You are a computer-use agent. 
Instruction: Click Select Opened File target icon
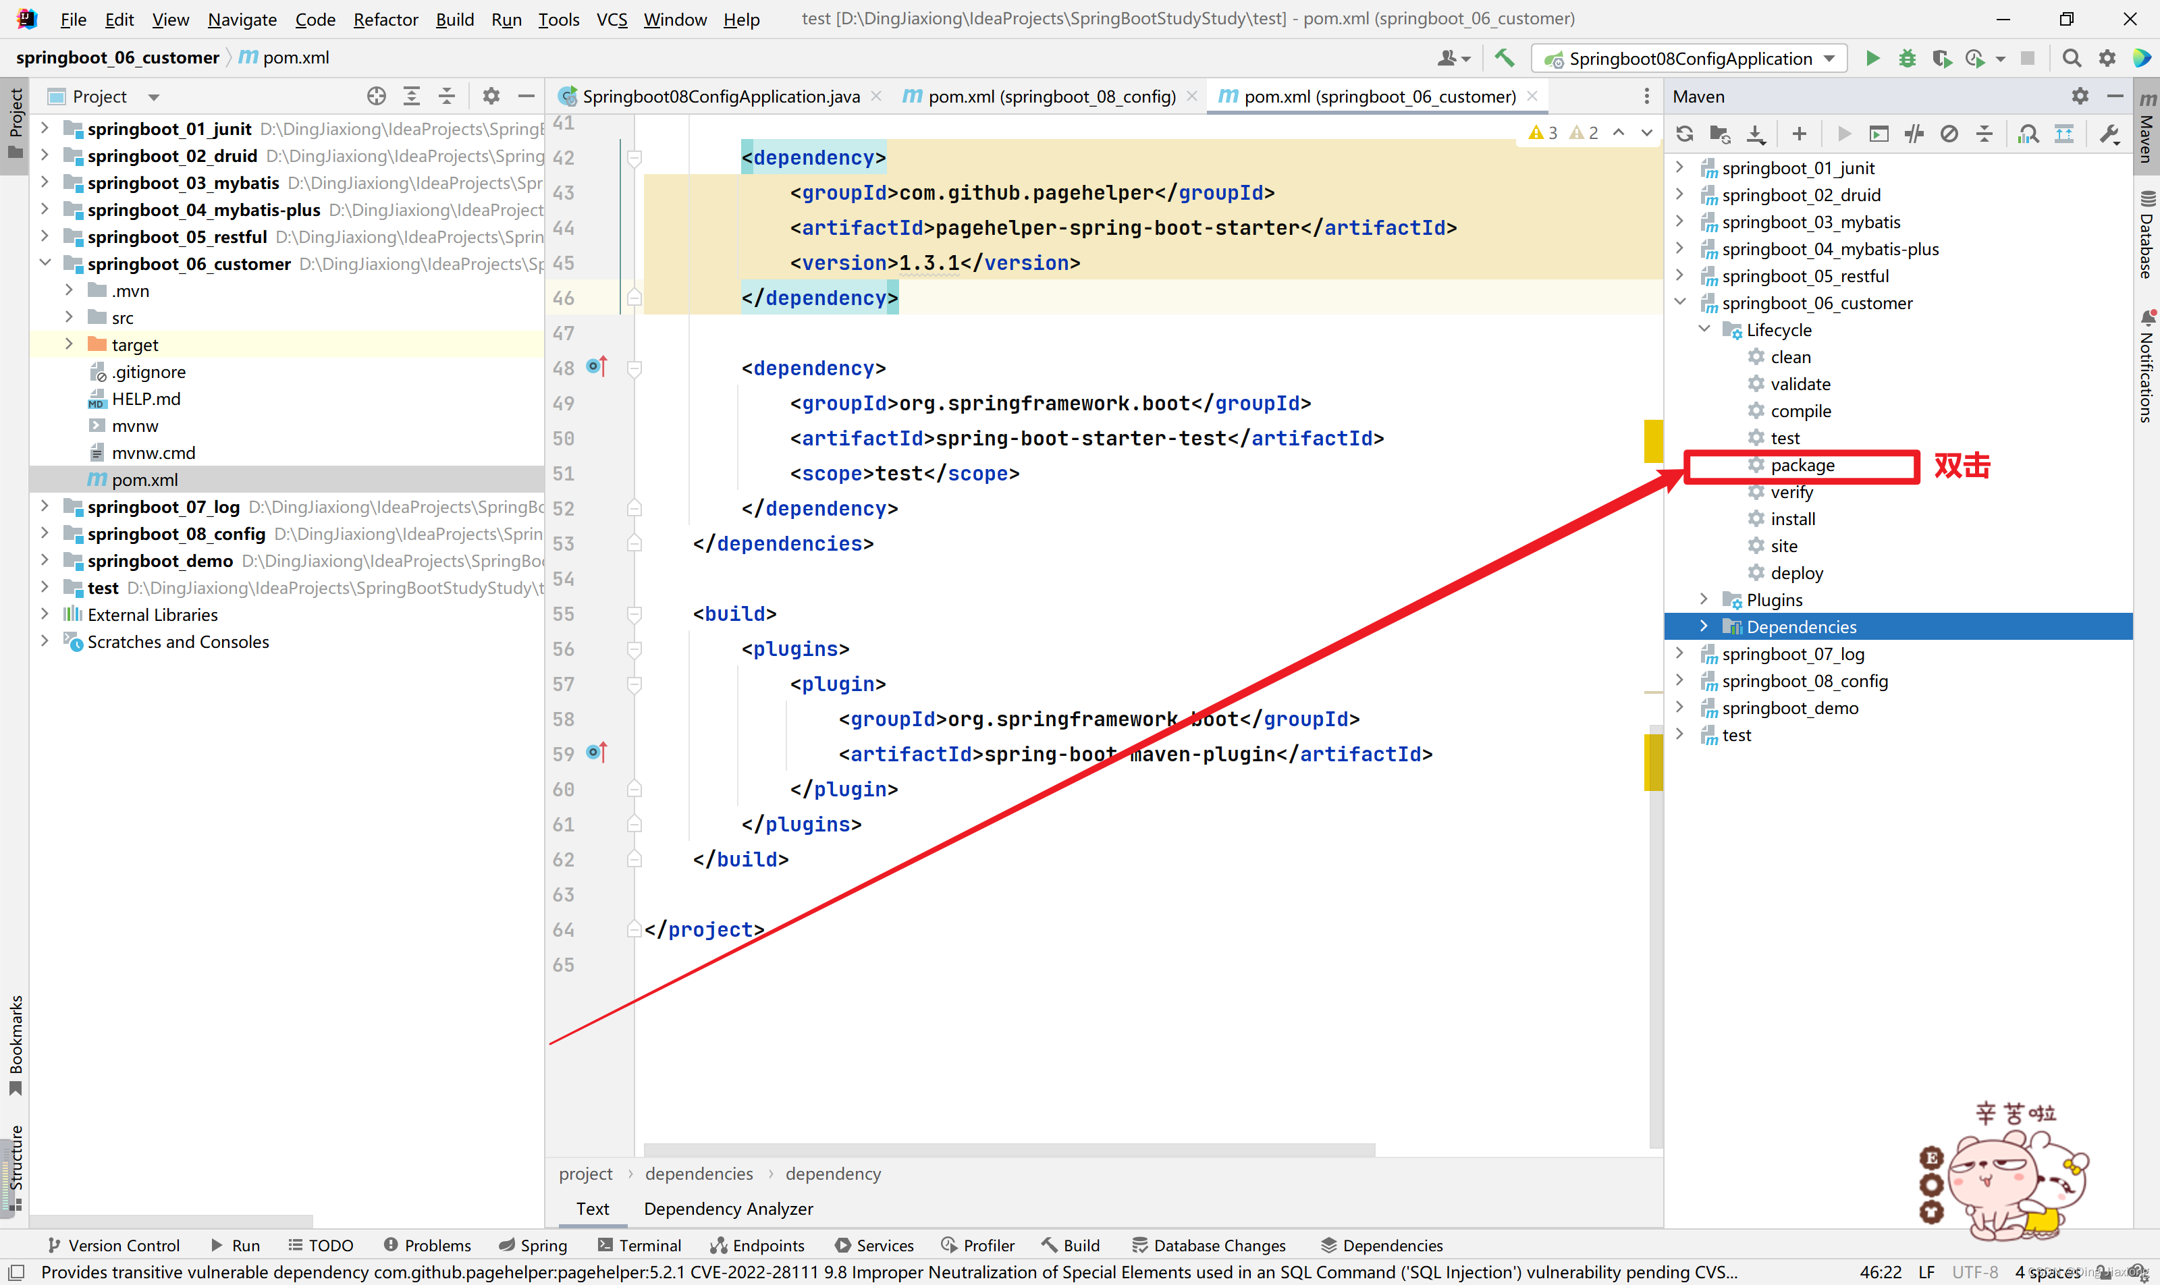(376, 96)
